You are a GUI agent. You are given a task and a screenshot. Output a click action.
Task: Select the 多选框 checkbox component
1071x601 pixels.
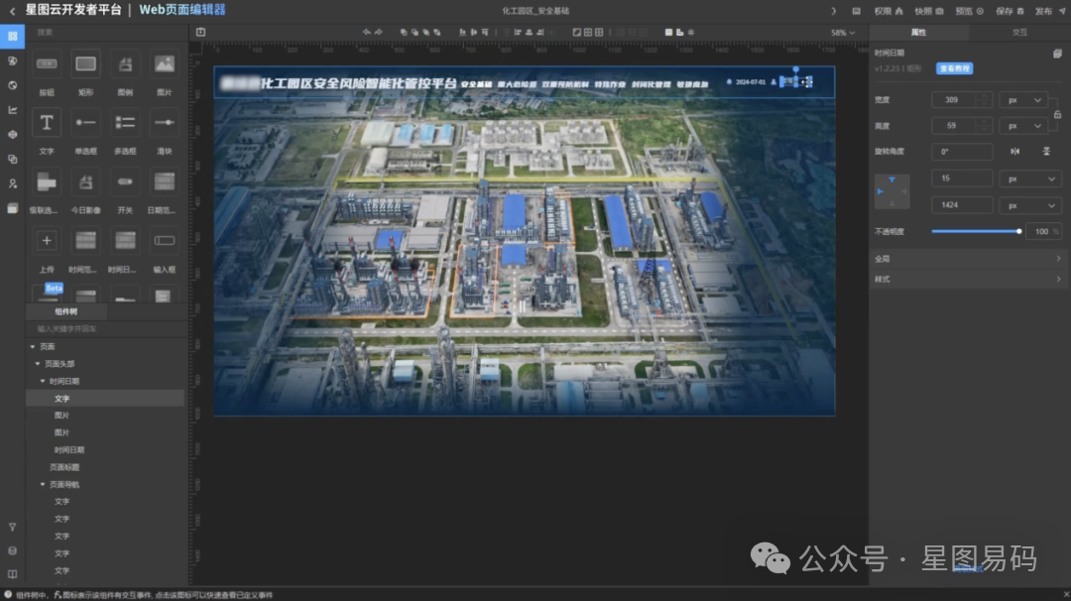coord(125,123)
